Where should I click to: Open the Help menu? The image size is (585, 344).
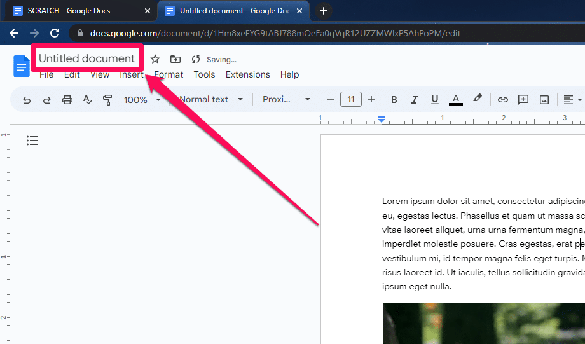[x=290, y=74]
